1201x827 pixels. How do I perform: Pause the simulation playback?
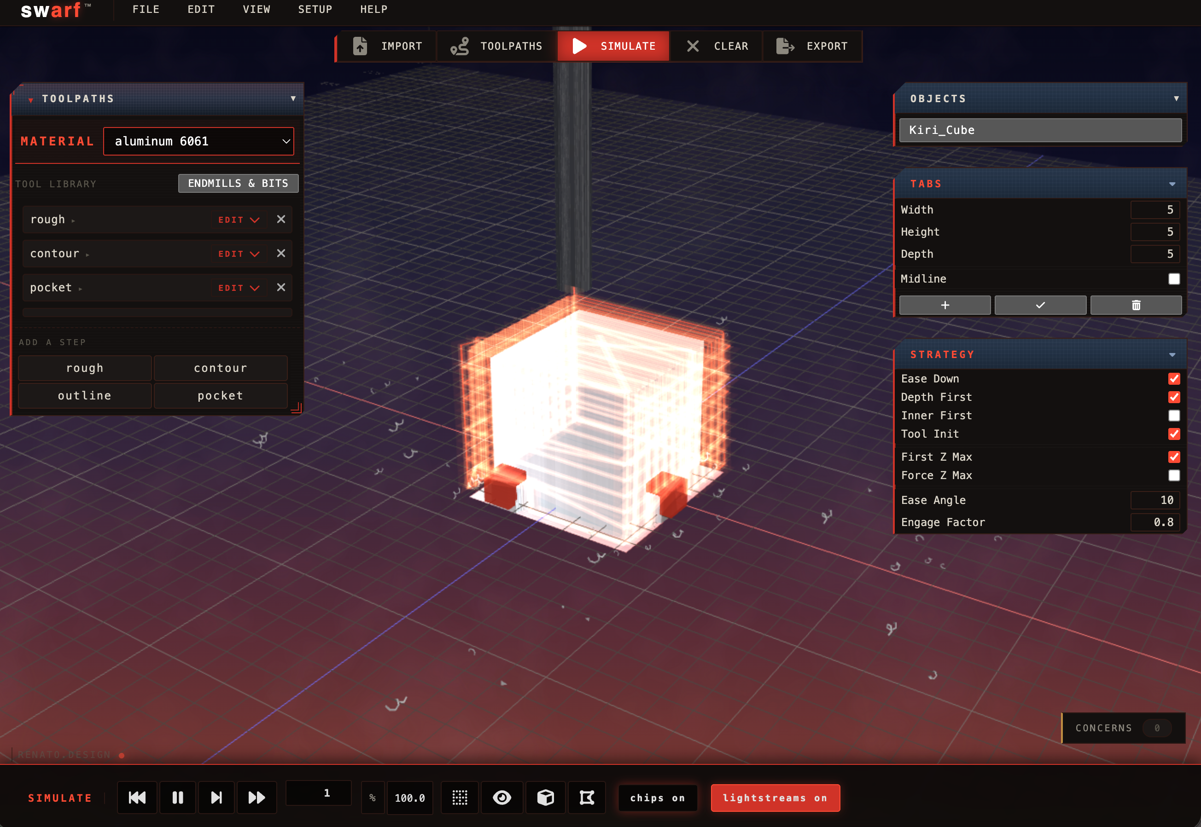point(177,798)
